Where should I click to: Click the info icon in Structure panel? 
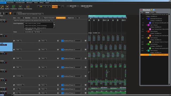pos(154,10)
